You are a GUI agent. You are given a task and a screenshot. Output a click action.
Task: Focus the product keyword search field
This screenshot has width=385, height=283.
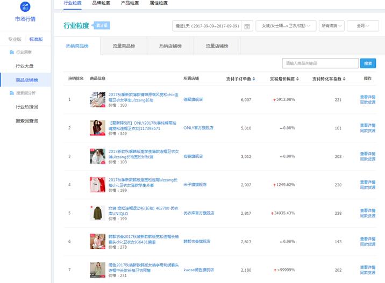tap(320, 63)
